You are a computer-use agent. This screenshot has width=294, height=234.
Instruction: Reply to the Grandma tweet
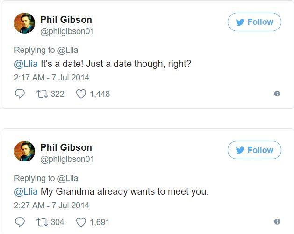pyautogui.click(x=20, y=222)
